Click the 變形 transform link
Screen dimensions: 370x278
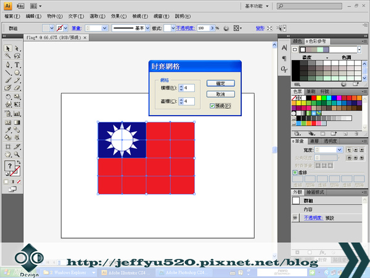click(260, 28)
